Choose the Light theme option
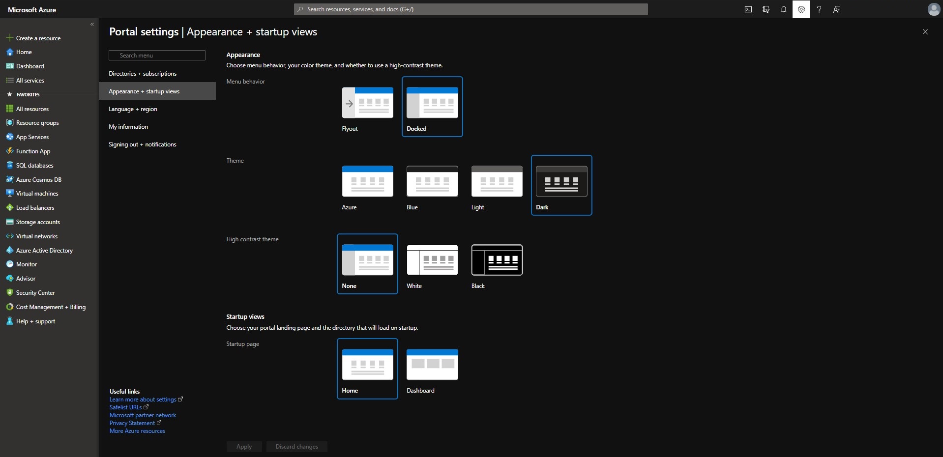This screenshot has height=457, width=943. (497, 186)
